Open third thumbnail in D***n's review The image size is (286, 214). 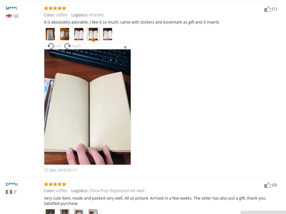tap(79, 212)
